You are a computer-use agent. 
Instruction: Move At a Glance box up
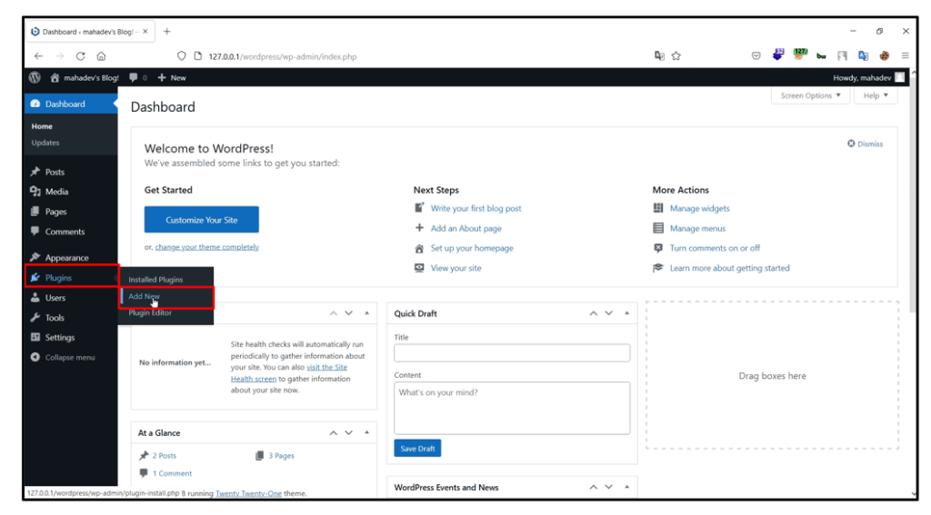coord(333,433)
